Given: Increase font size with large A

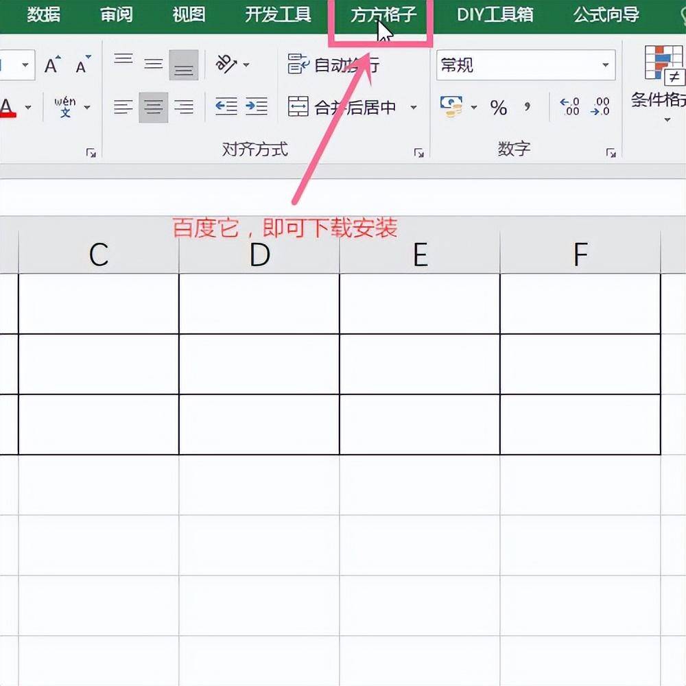Looking at the screenshot, I should [53, 64].
